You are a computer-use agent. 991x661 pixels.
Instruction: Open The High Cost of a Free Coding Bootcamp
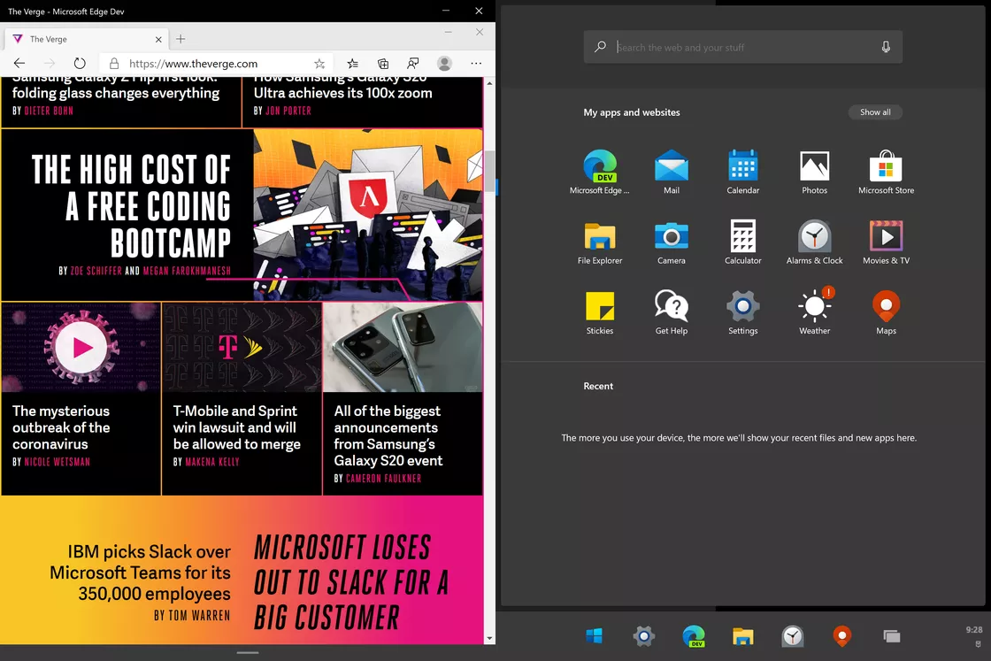(131, 205)
